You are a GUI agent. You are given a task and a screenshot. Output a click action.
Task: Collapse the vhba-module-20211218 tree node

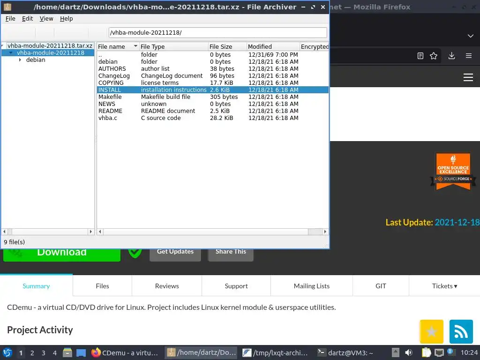pos(11,52)
